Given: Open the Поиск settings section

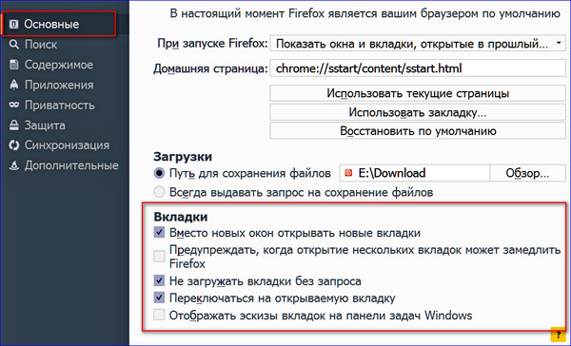Looking at the screenshot, I should [x=65, y=45].
